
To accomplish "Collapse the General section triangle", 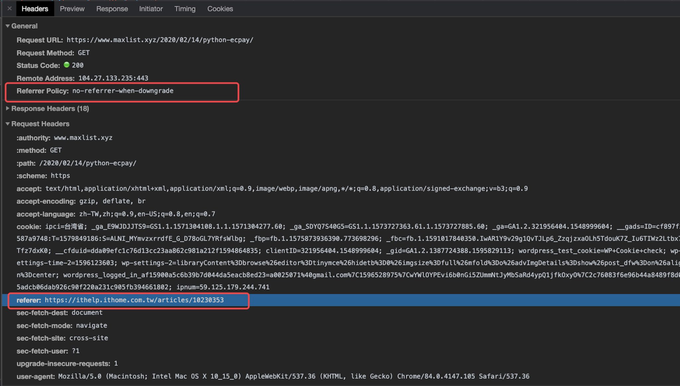I will (x=7, y=26).
